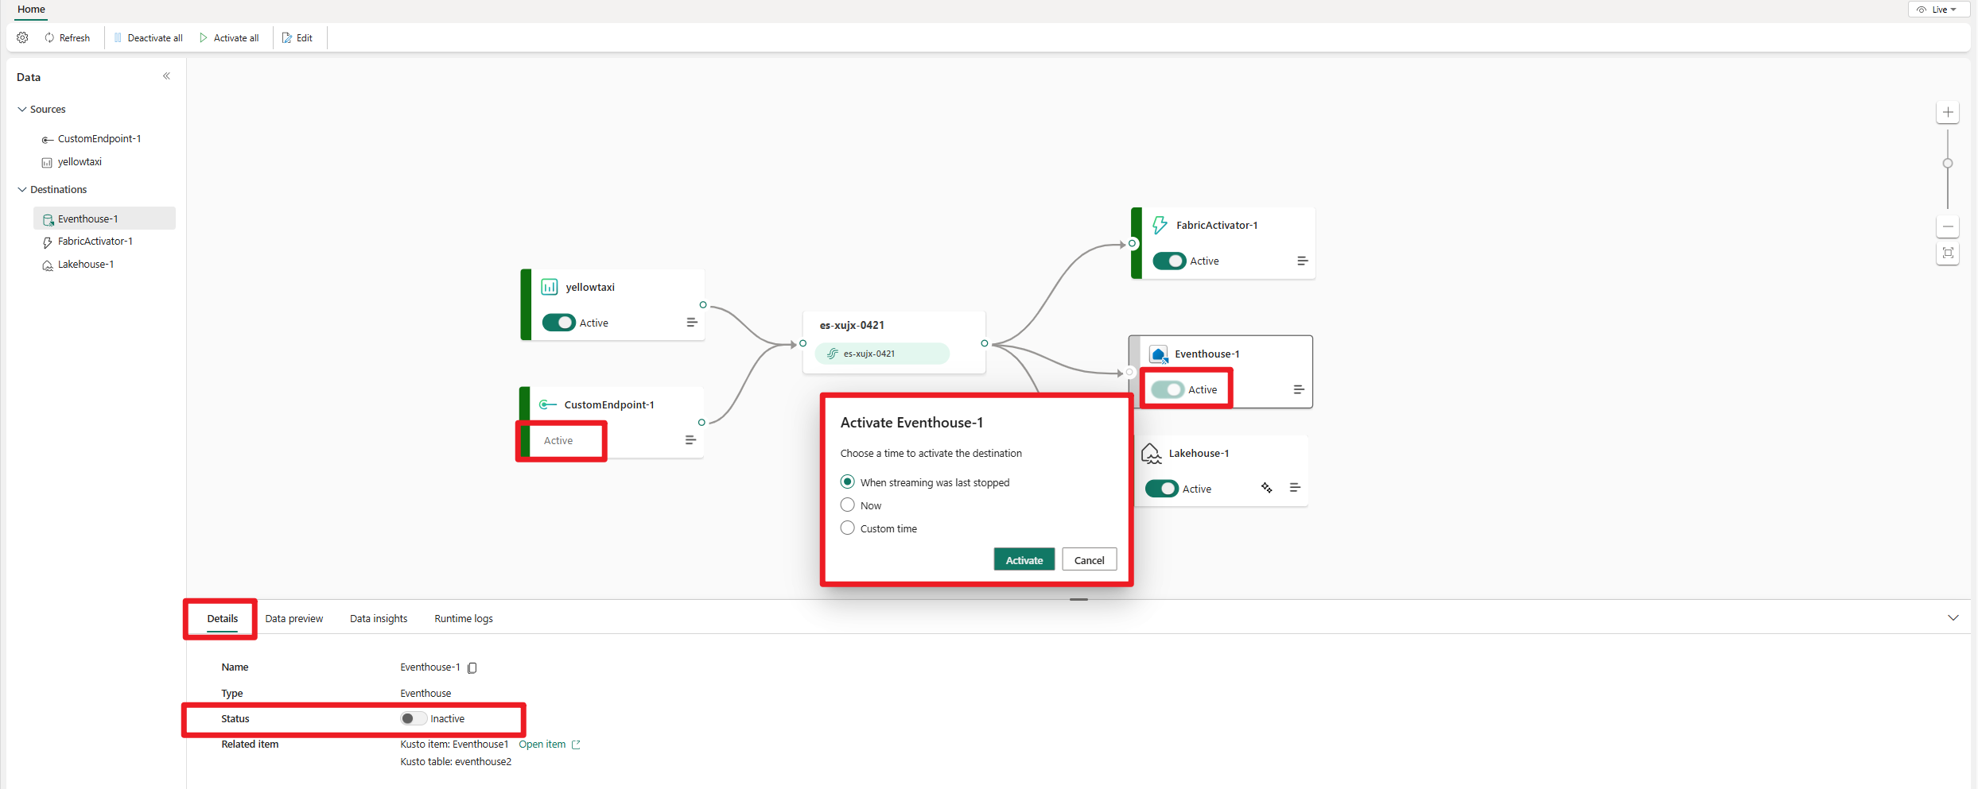This screenshot has width=1978, height=789.
Task: Open the CustomEndpoint-1 node menu icon
Action: point(690,440)
